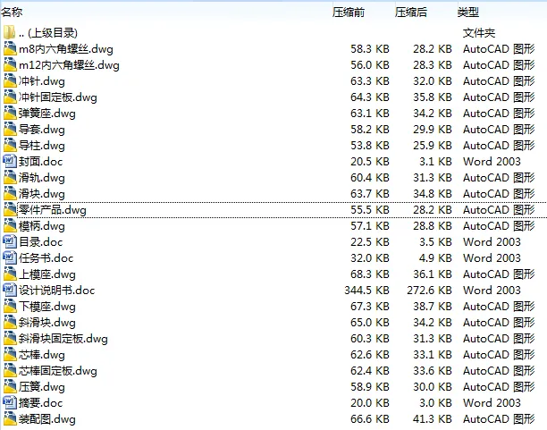Click the 41.3 KB compressed size of 装配图.dwg
This screenshot has height=430, width=547.
433,419
